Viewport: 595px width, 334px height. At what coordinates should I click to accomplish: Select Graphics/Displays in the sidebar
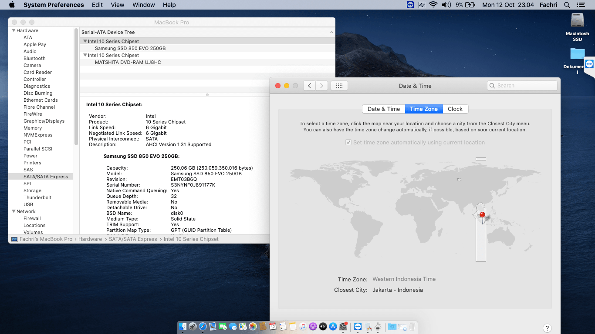44,121
